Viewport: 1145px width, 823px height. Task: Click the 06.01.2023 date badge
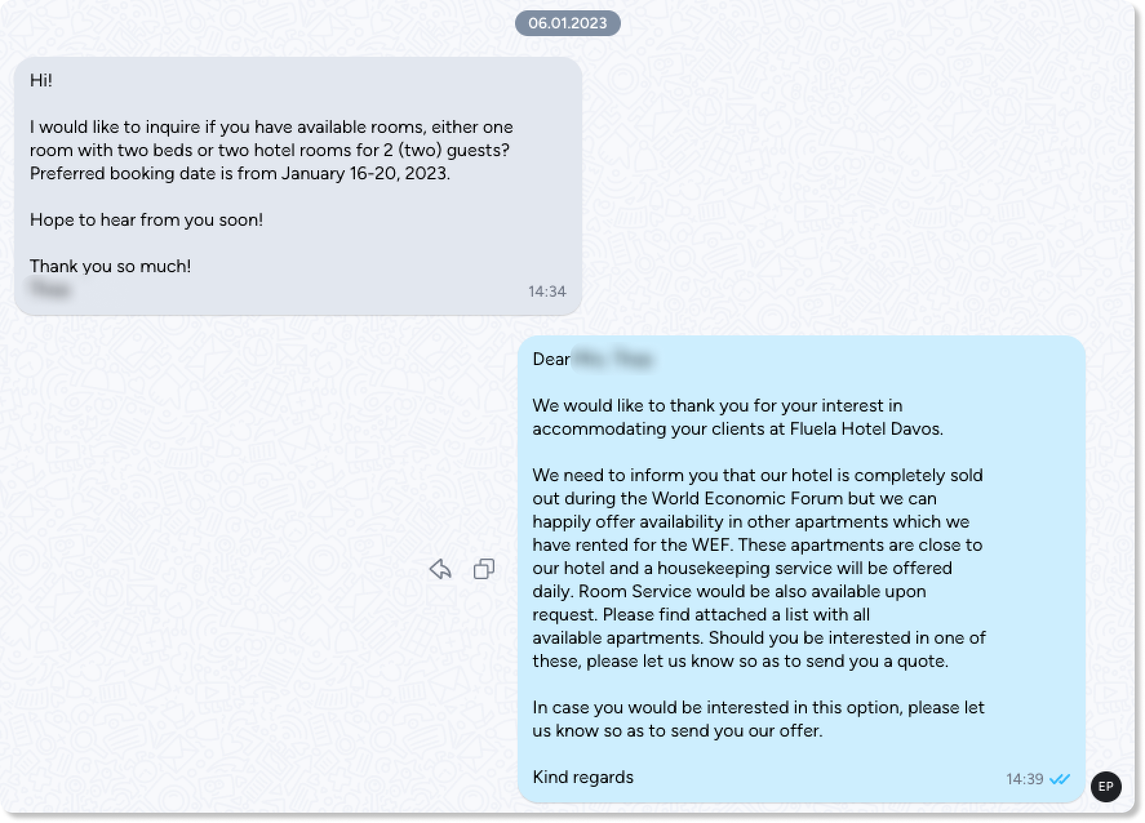pos(567,23)
